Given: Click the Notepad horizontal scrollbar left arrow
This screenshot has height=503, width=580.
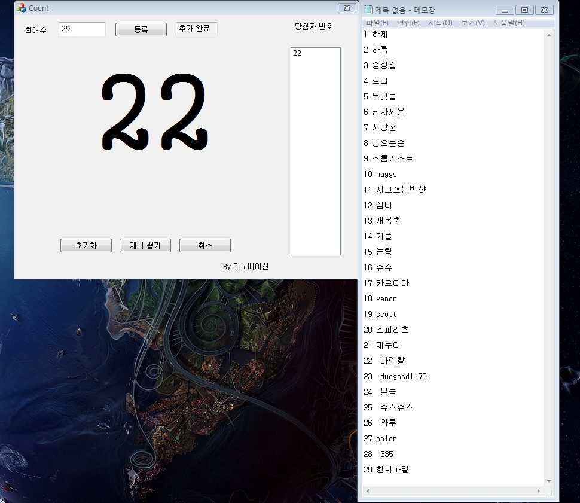Looking at the screenshot, I should pyautogui.click(x=367, y=491).
